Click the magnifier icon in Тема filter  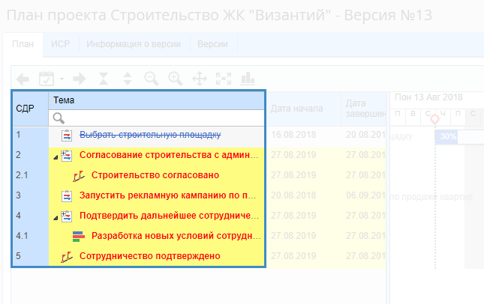(x=59, y=118)
